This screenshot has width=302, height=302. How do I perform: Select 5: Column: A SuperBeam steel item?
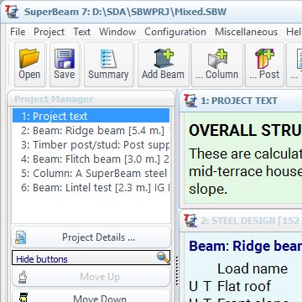[91, 174]
